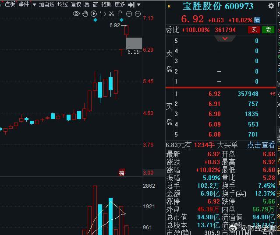The width and height of the screenshot is (280, 235).
Task: Click the 外盘 value 45.39万
Action: pyautogui.click(x=209, y=209)
